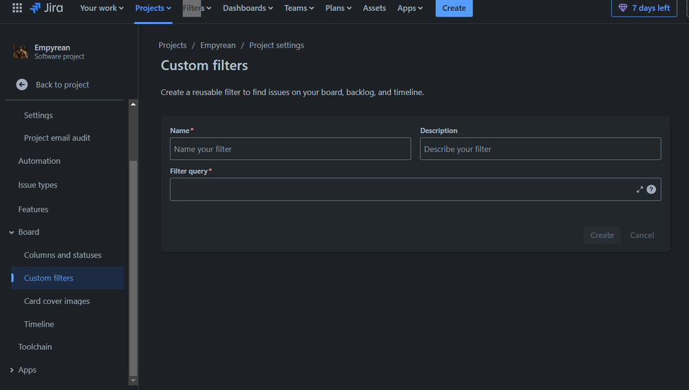Open the Plans dropdown menu
The width and height of the screenshot is (689, 390).
339,8
